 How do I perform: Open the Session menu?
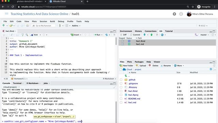click(x=43, y=21)
